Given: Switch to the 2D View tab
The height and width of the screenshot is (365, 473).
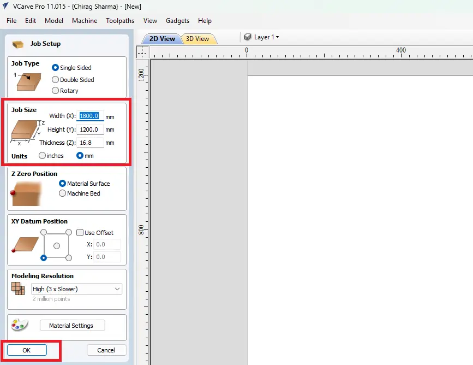Looking at the screenshot, I should click(162, 39).
